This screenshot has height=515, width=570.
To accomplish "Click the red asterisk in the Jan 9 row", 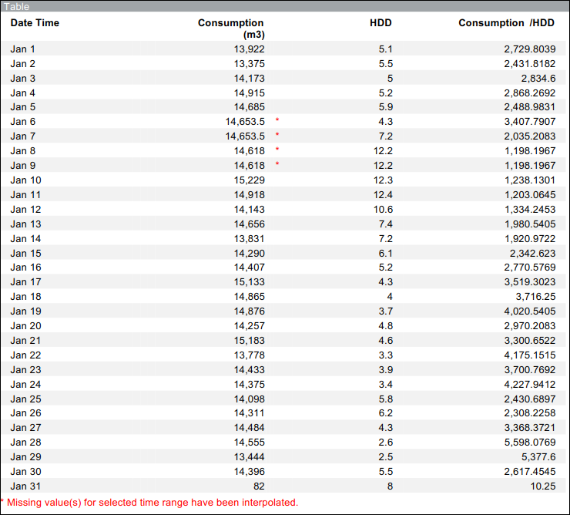I will click(x=277, y=165).
